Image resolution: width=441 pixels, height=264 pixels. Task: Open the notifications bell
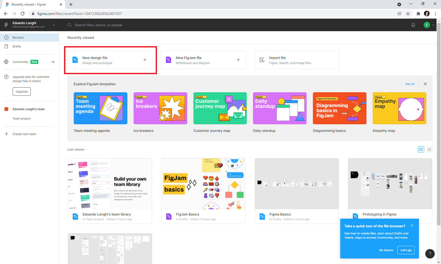[x=413, y=25]
